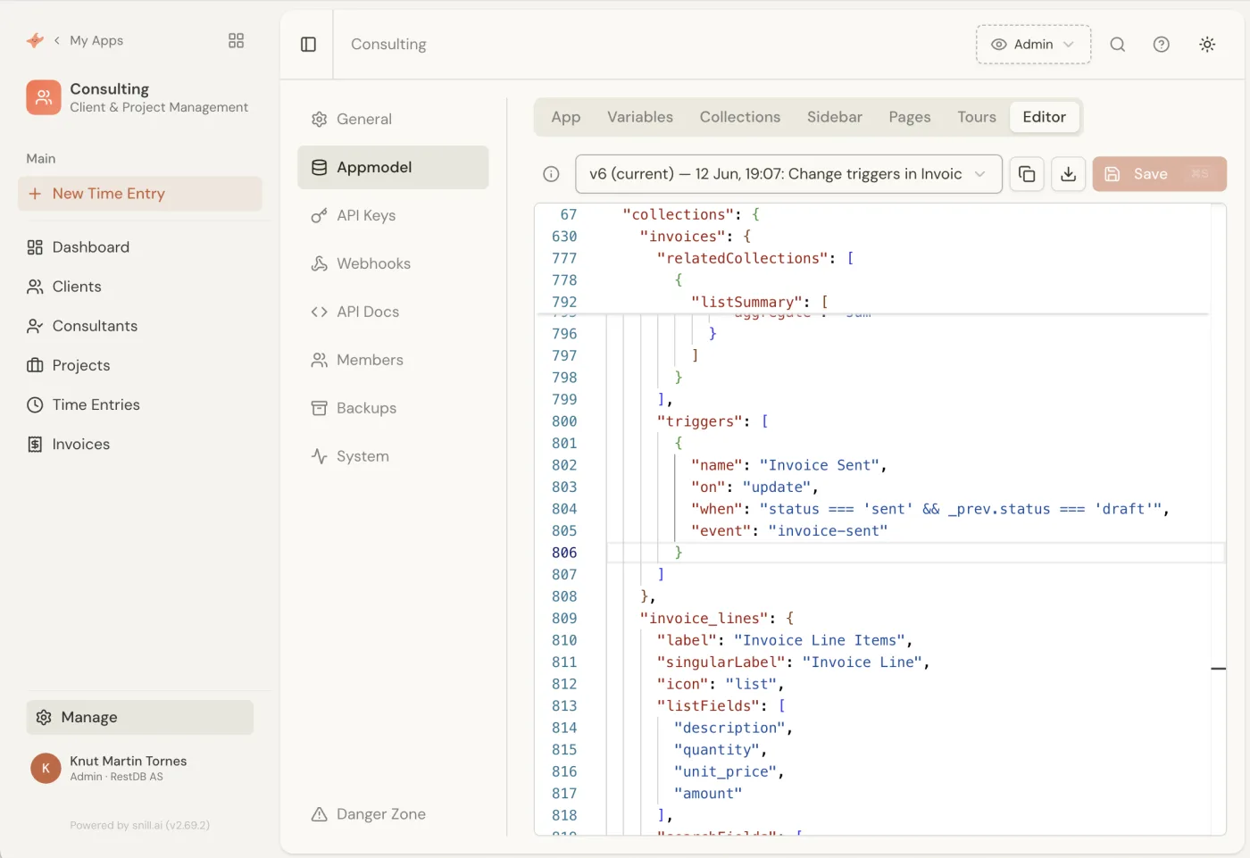1250x858 pixels.
Task: Click the Consulting app avatar icon
Action: 44,97
